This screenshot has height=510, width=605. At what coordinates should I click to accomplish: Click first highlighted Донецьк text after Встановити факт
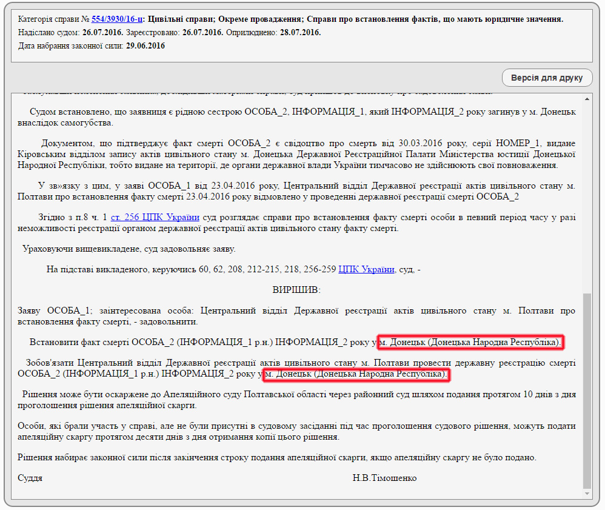click(470, 343)
